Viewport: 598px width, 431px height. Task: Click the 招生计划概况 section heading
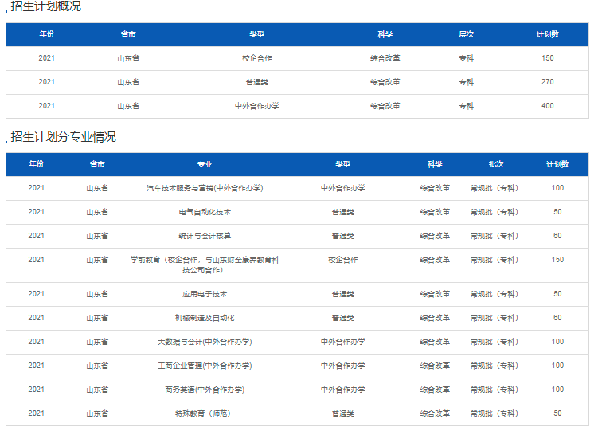tap(45, 6)
